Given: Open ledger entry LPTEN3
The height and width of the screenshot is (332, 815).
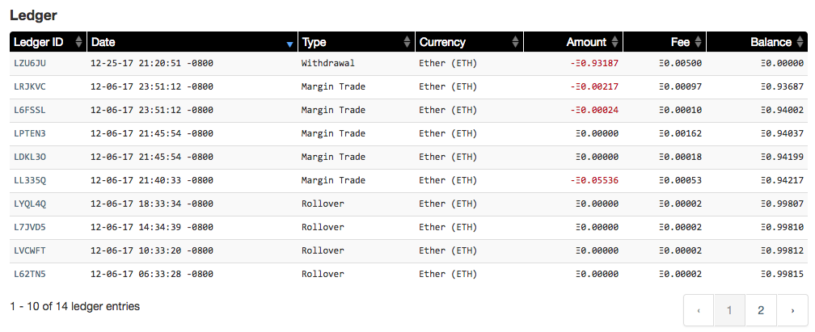Looking at the screenshot, I should pyautogui.click(x=30, y=133).
